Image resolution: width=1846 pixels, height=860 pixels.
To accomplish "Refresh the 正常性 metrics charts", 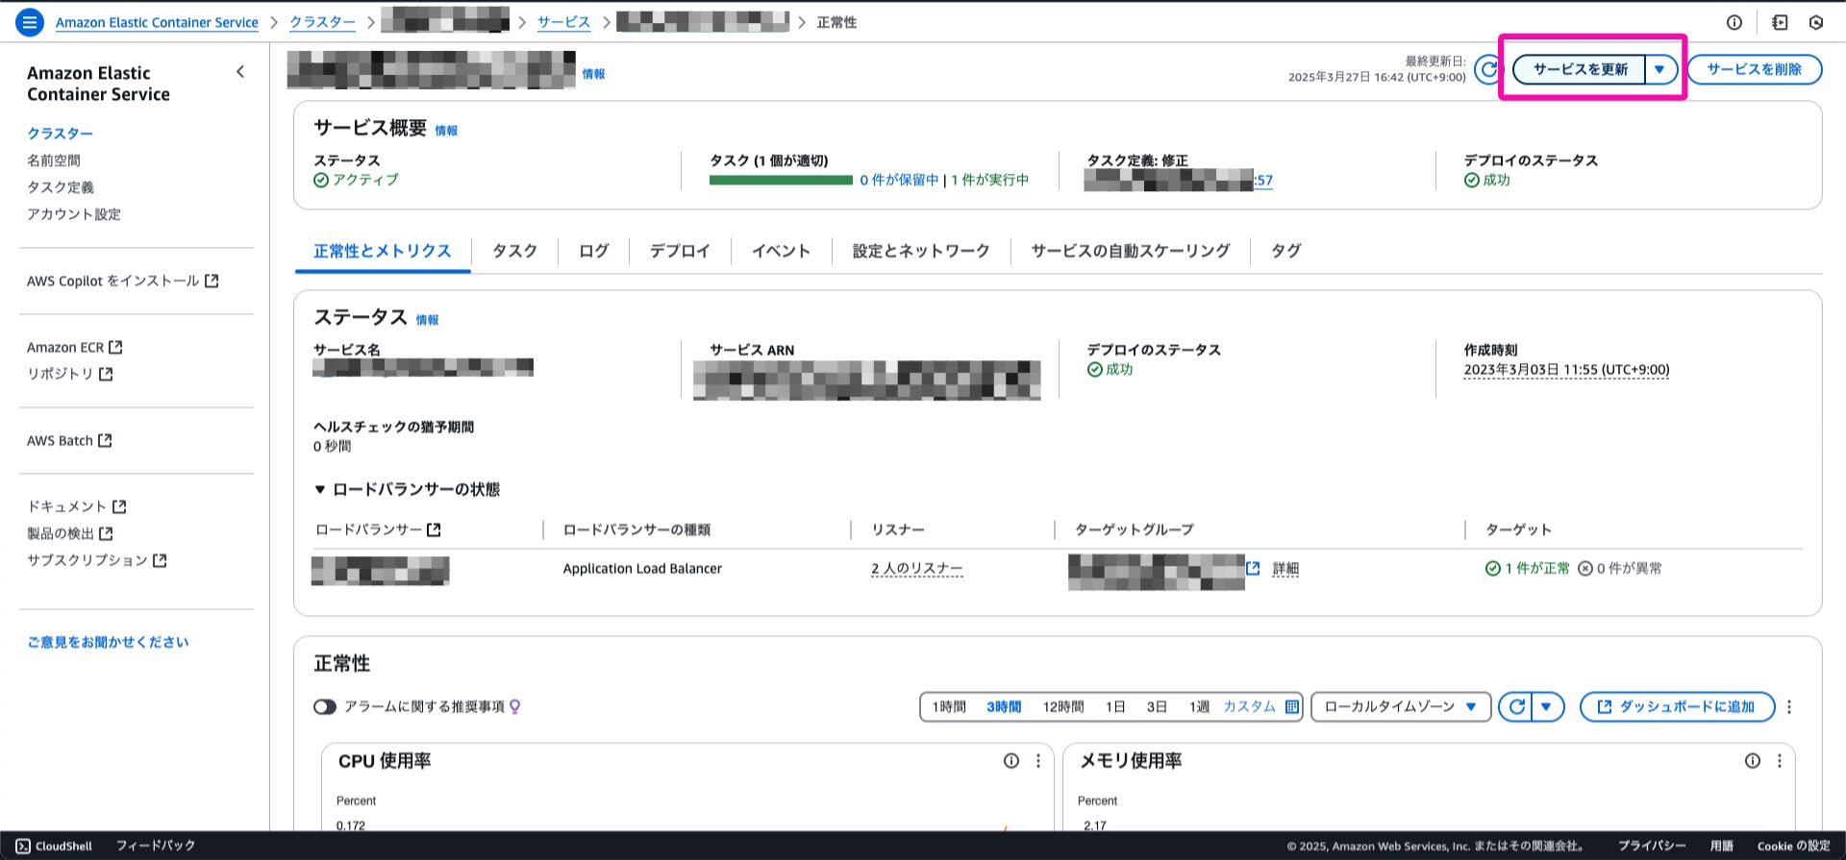I will pos(1516,707).
